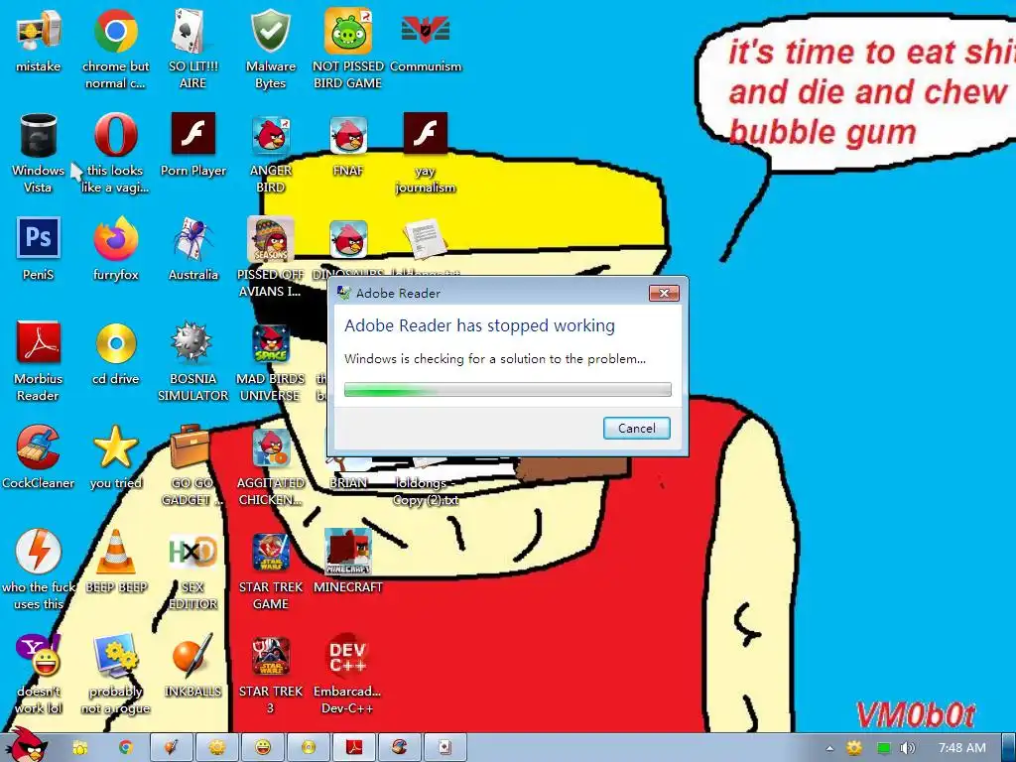This screenshot has width=1016, height=762.
Task: Launch the red Opera browser shortcut
Action: click(x=115, y=154)
